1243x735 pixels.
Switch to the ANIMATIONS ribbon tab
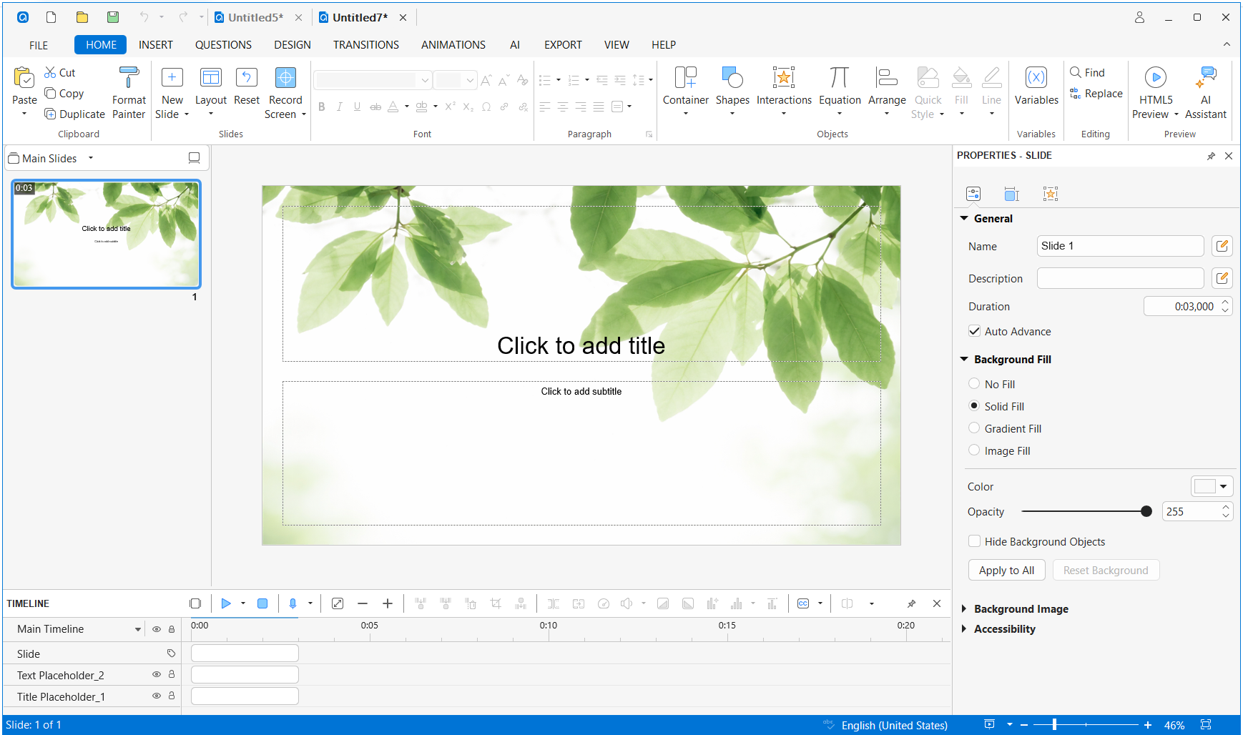pos(453,44)
